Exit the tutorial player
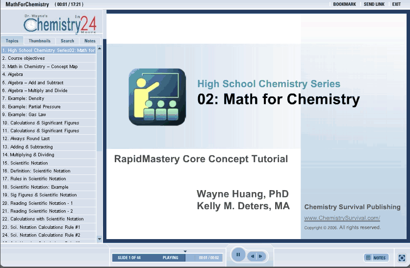410x268 pixels. click(396, 4)
